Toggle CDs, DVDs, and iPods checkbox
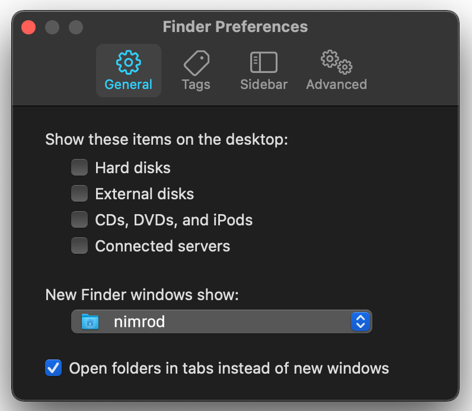The height and width of the screenshot is (411, 472). click(79, 220)
